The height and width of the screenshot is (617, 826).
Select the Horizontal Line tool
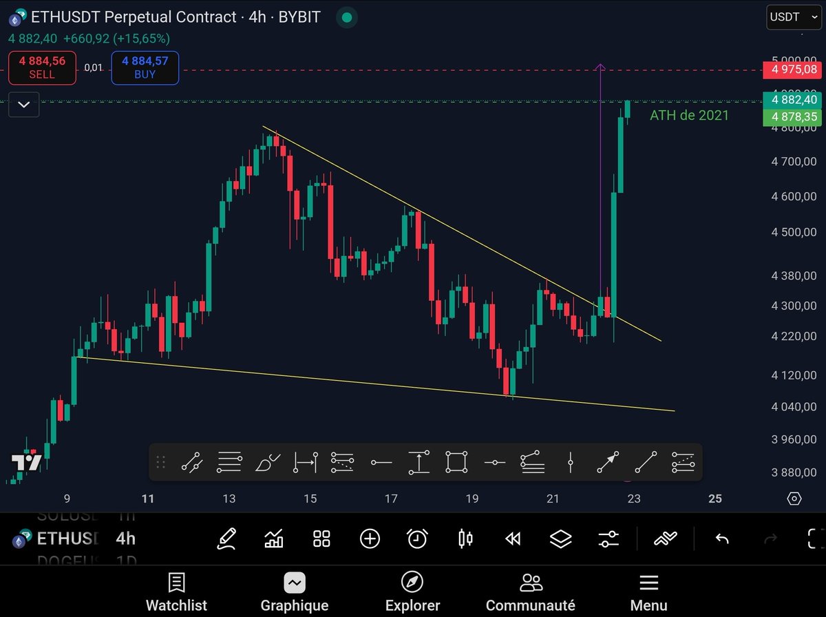[x=381, y=461]
